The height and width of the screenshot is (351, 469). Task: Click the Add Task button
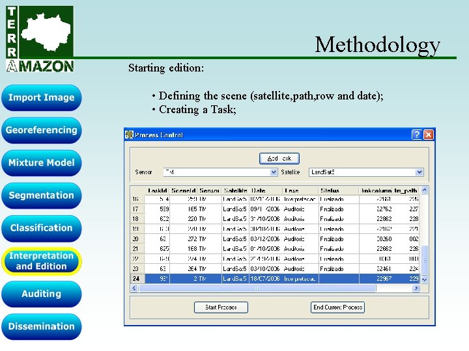279,159
